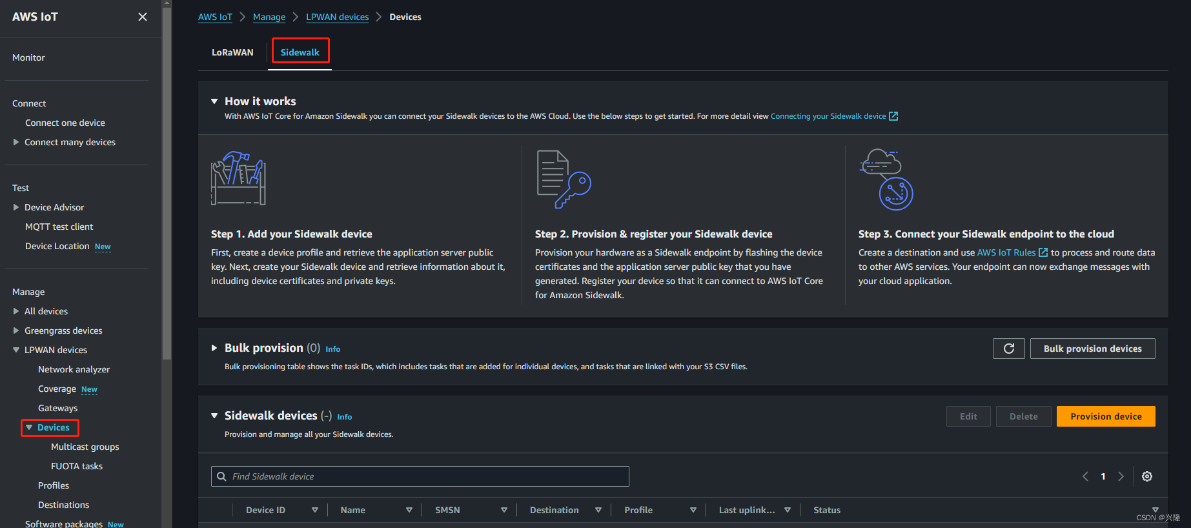Open the AWS IoT Rules link
The image size is (1191, 528).
tap(1006, 252)
